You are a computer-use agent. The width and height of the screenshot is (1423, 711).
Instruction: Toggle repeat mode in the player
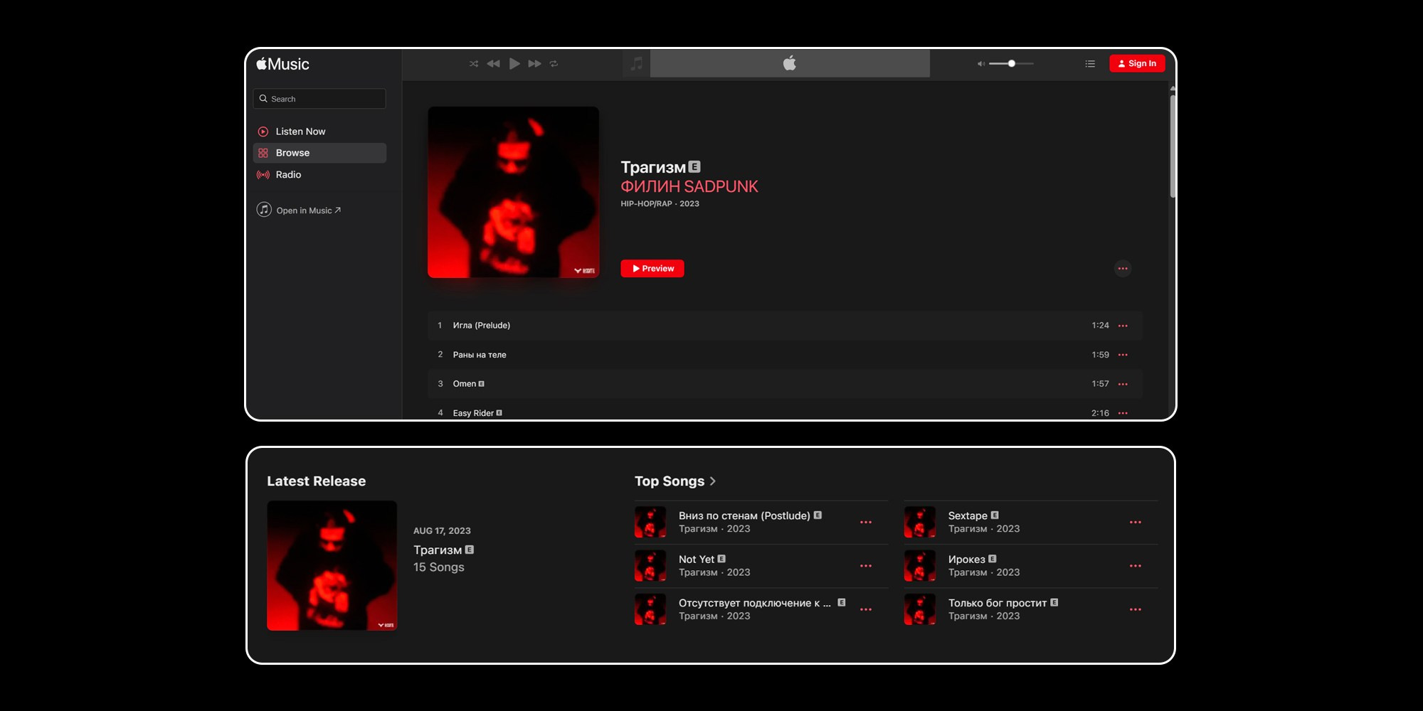tap(554, 64)
